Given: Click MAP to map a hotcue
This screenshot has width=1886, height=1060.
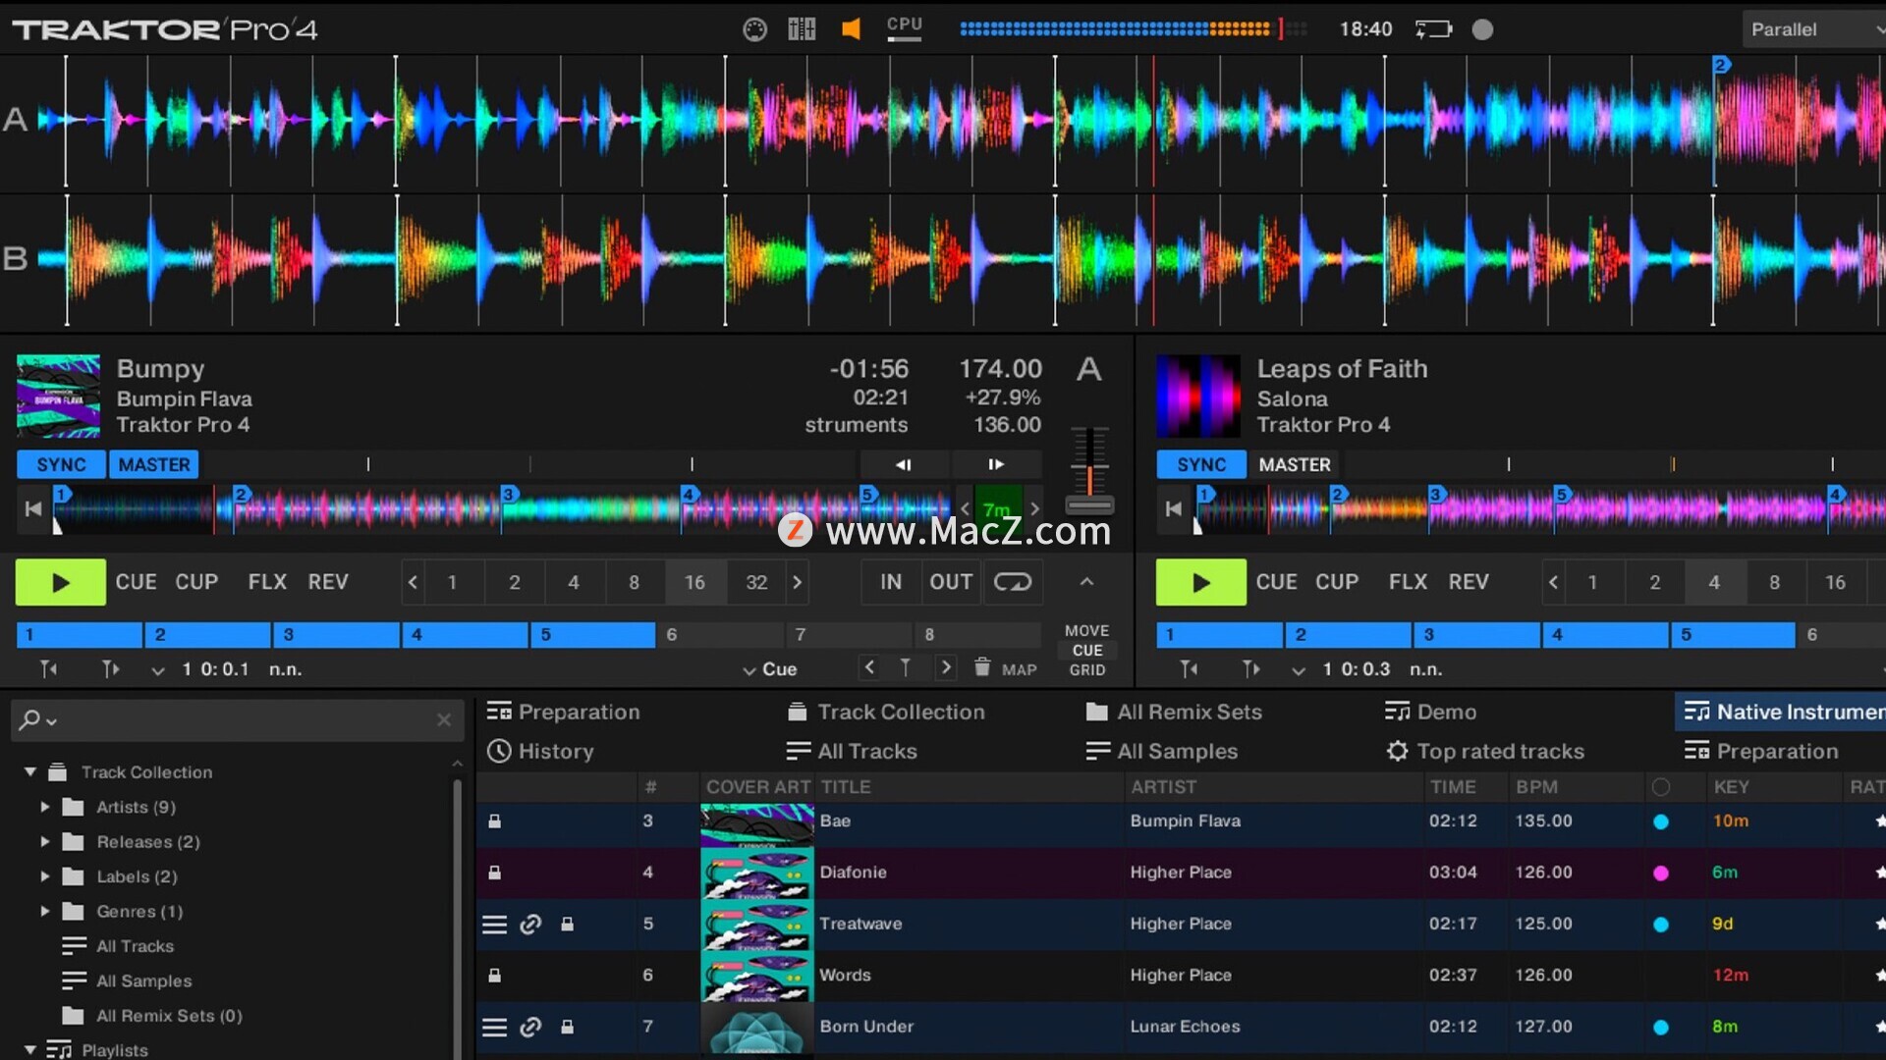Looking at the screenshot, I should 1020,669.
